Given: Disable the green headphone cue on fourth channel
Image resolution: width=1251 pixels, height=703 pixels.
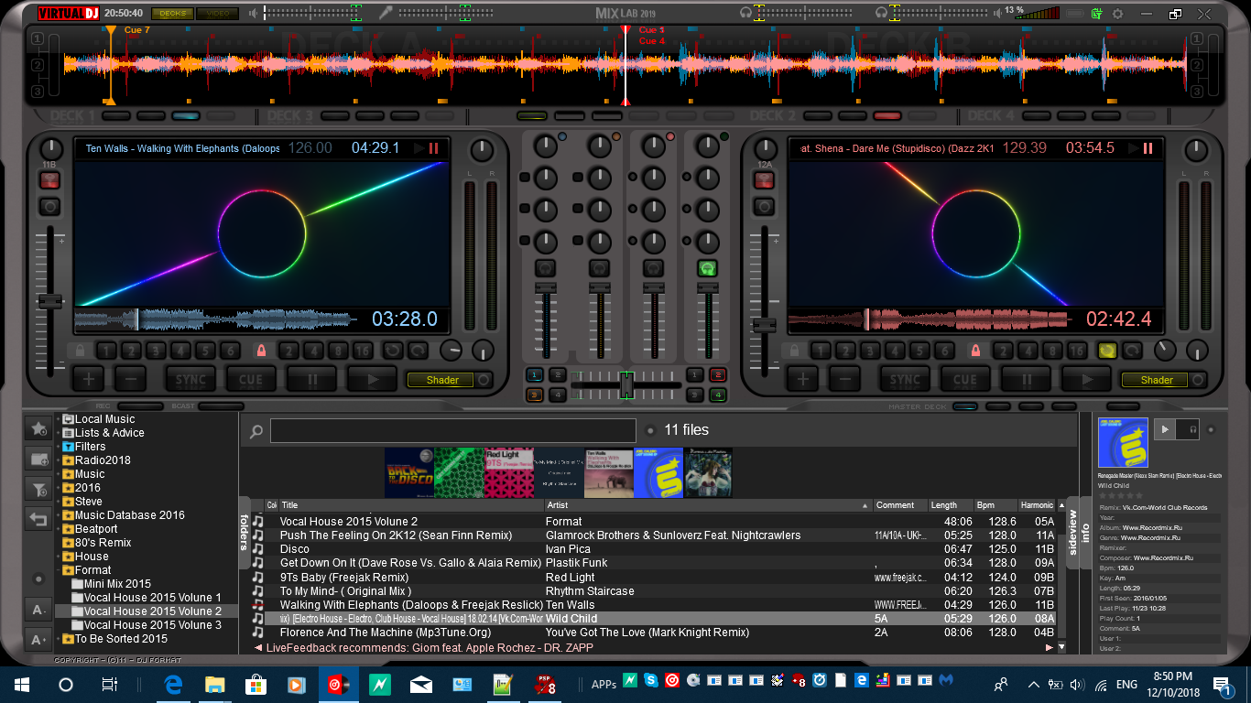Looking at the screenshot, I should point(707,268).
